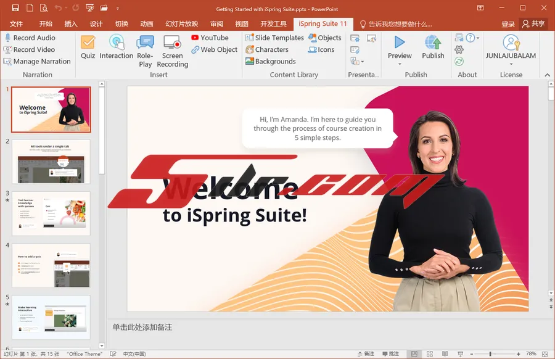Open the JUNLAJUBALAM license dropdown
555x359 pixels.
511,64
